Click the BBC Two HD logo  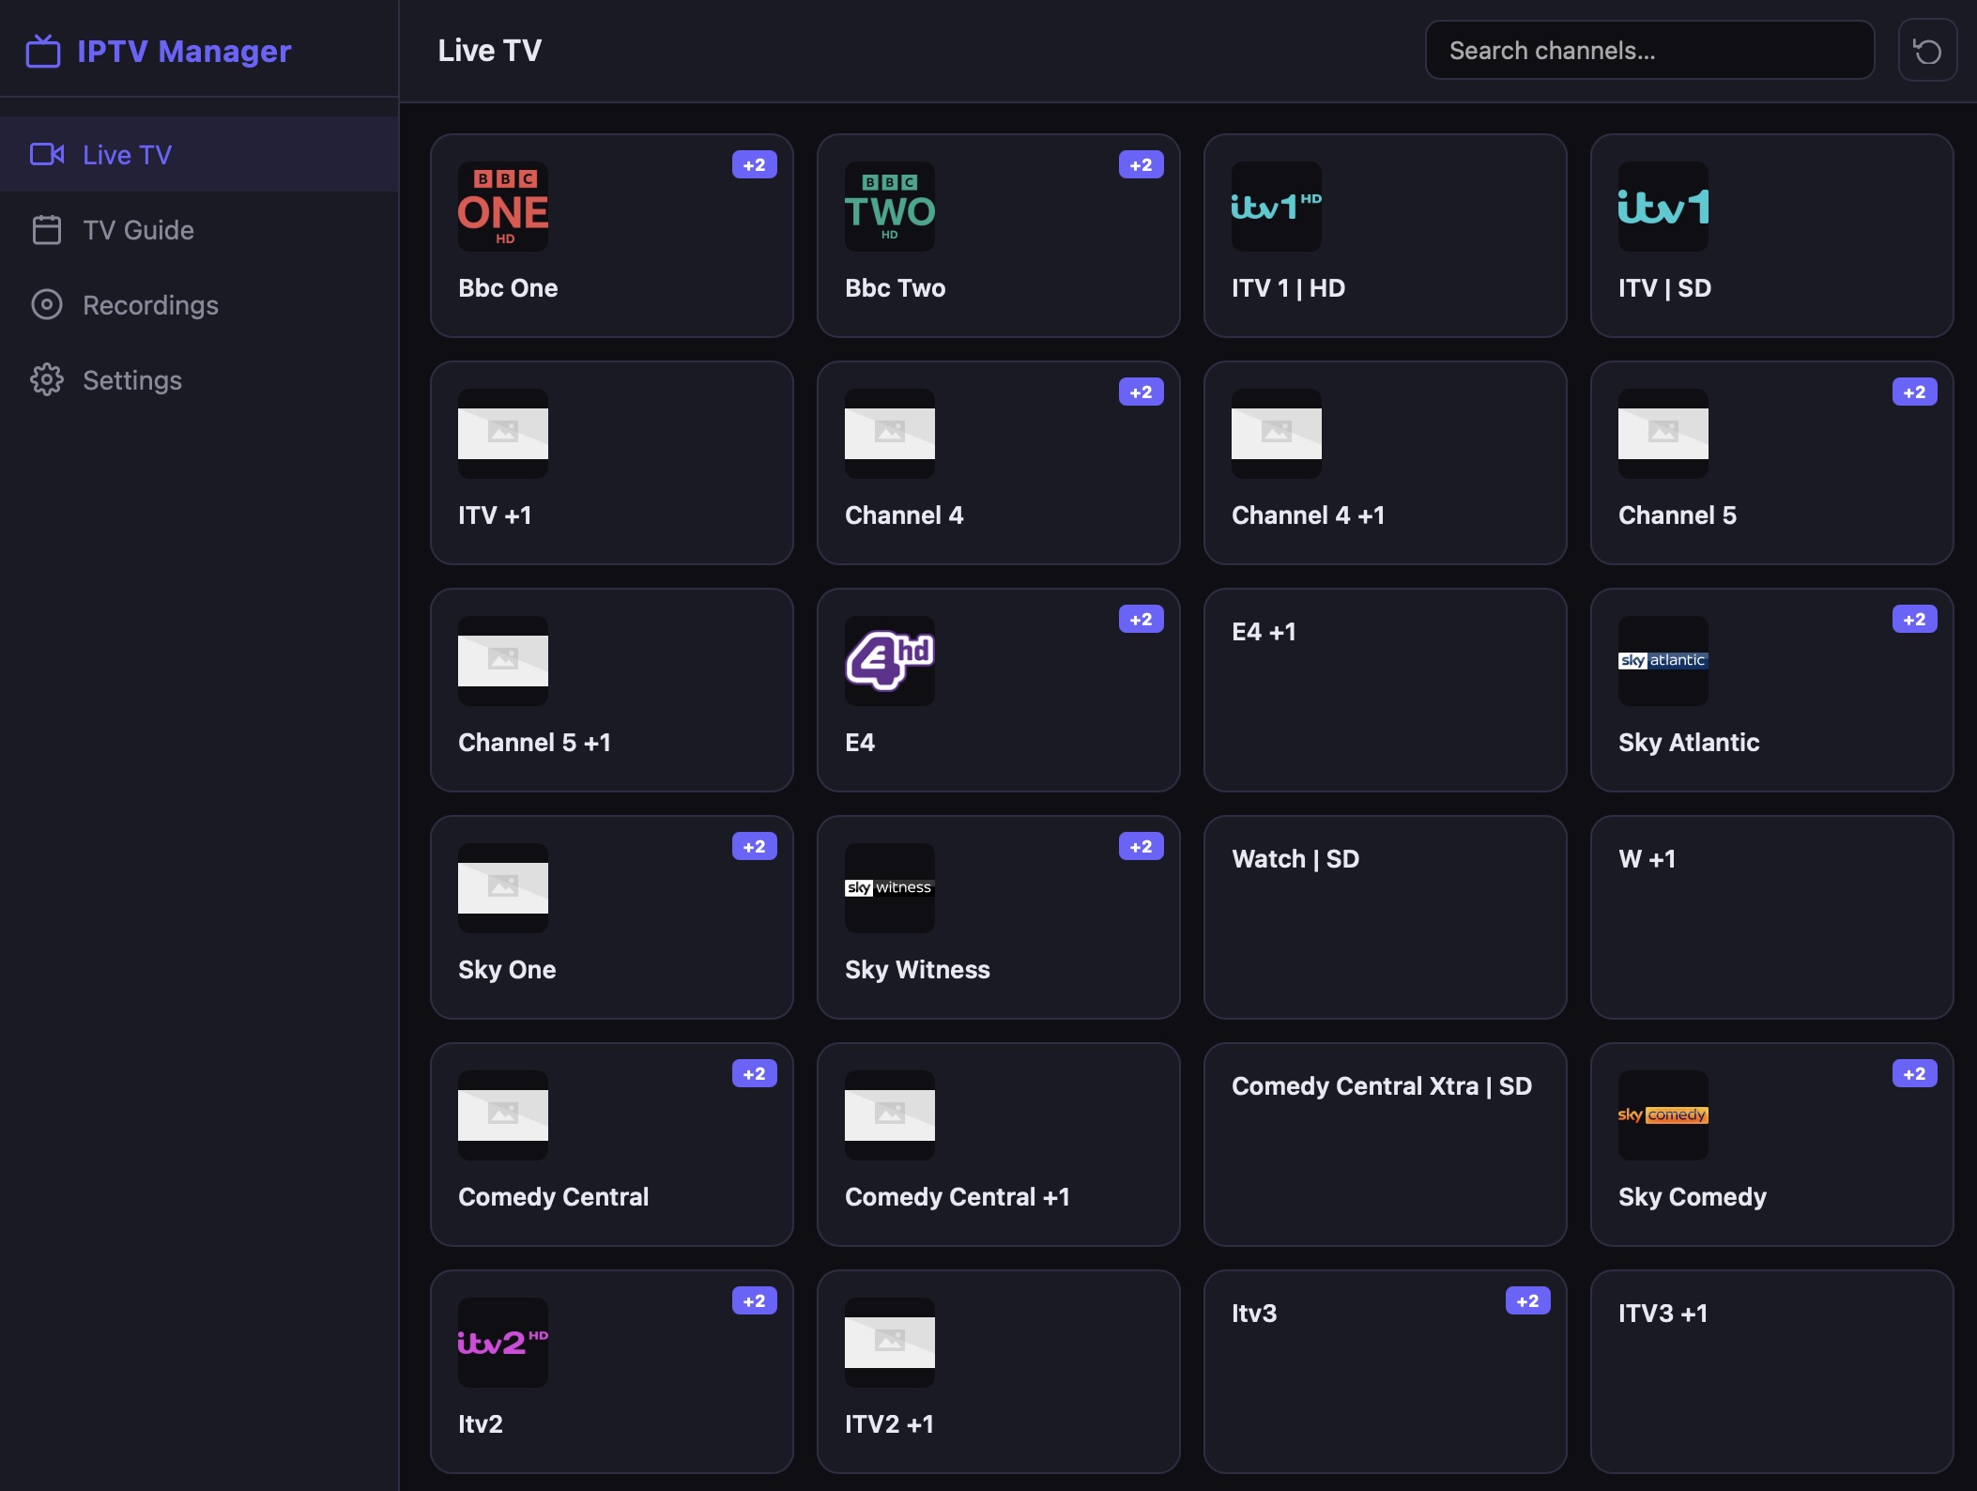(x=890, y=207)
